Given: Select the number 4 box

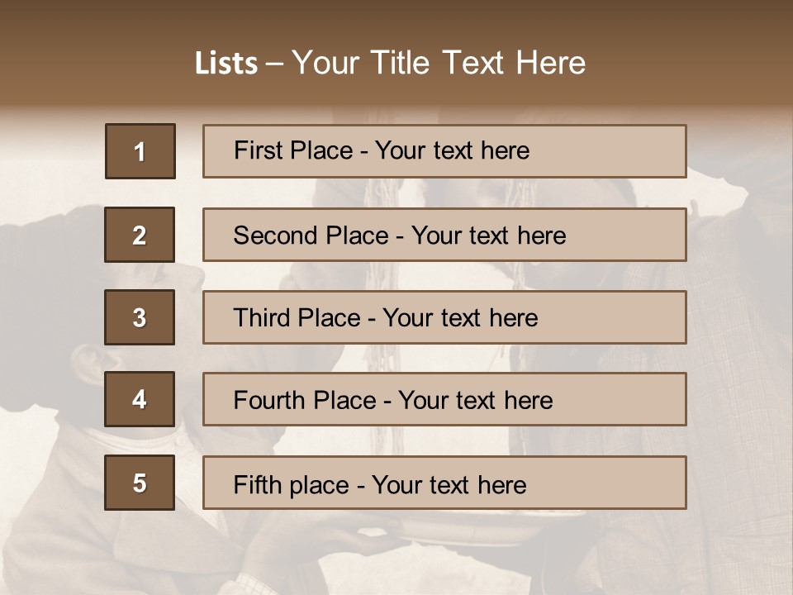Looking at the screenshot, I should point(140,399).
